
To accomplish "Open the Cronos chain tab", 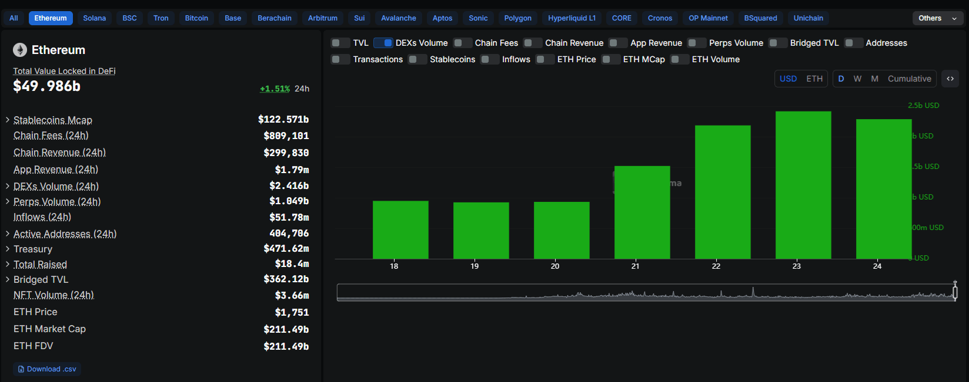I will click(x=660, y=18).
